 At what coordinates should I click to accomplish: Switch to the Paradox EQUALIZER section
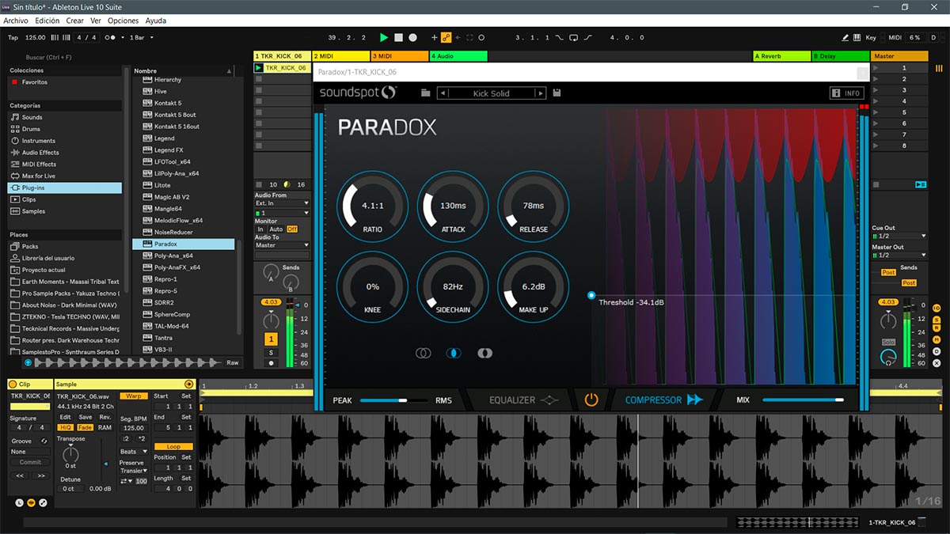click(523, 400)
